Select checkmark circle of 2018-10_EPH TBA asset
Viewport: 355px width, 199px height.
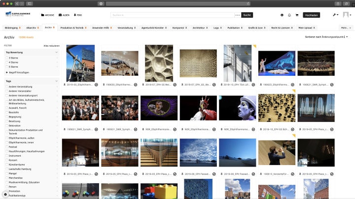[253, 85]
